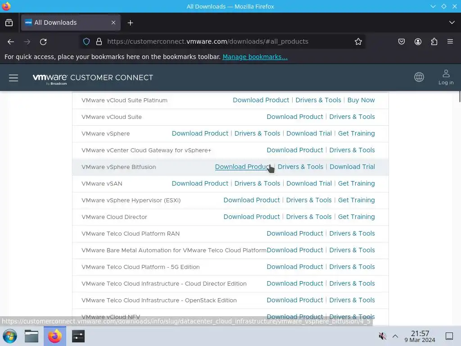Open the Firefox application menu icon
The width and height of the screenshot is (461, 346).
[450, 41]
